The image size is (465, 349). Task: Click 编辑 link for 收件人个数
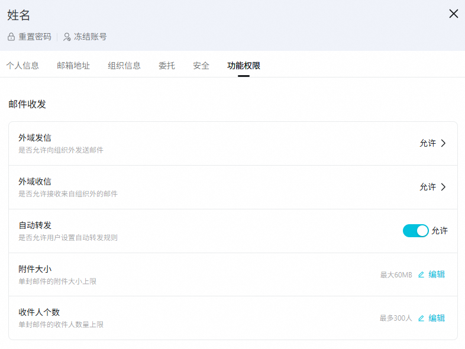pos(437,318)
